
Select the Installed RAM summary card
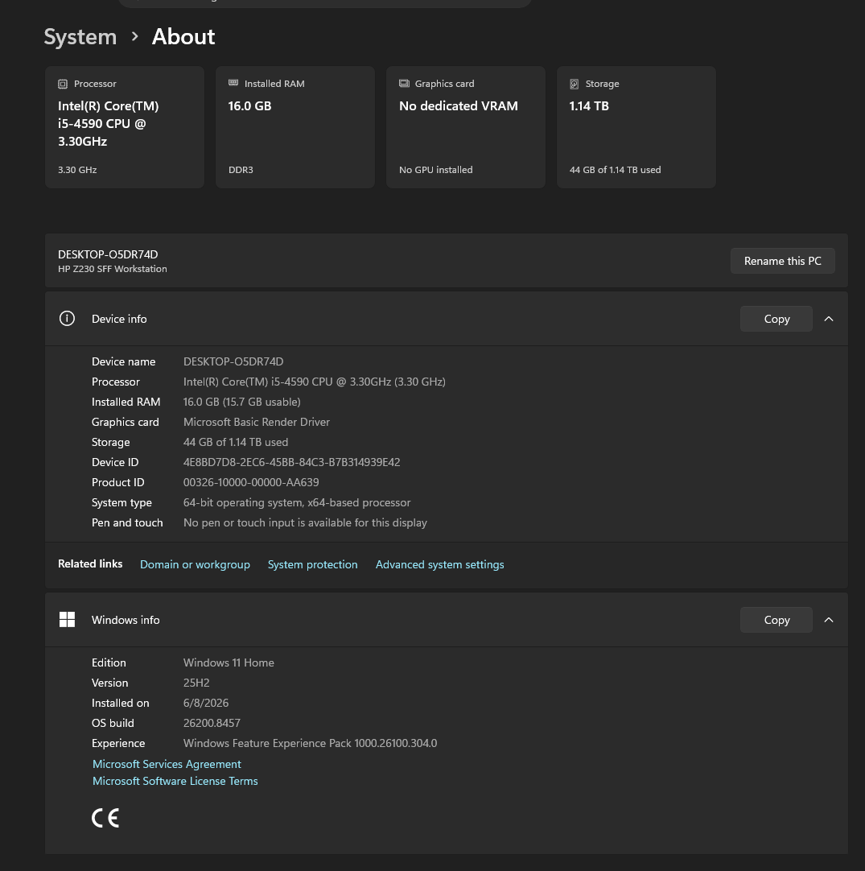click(295, 127)
